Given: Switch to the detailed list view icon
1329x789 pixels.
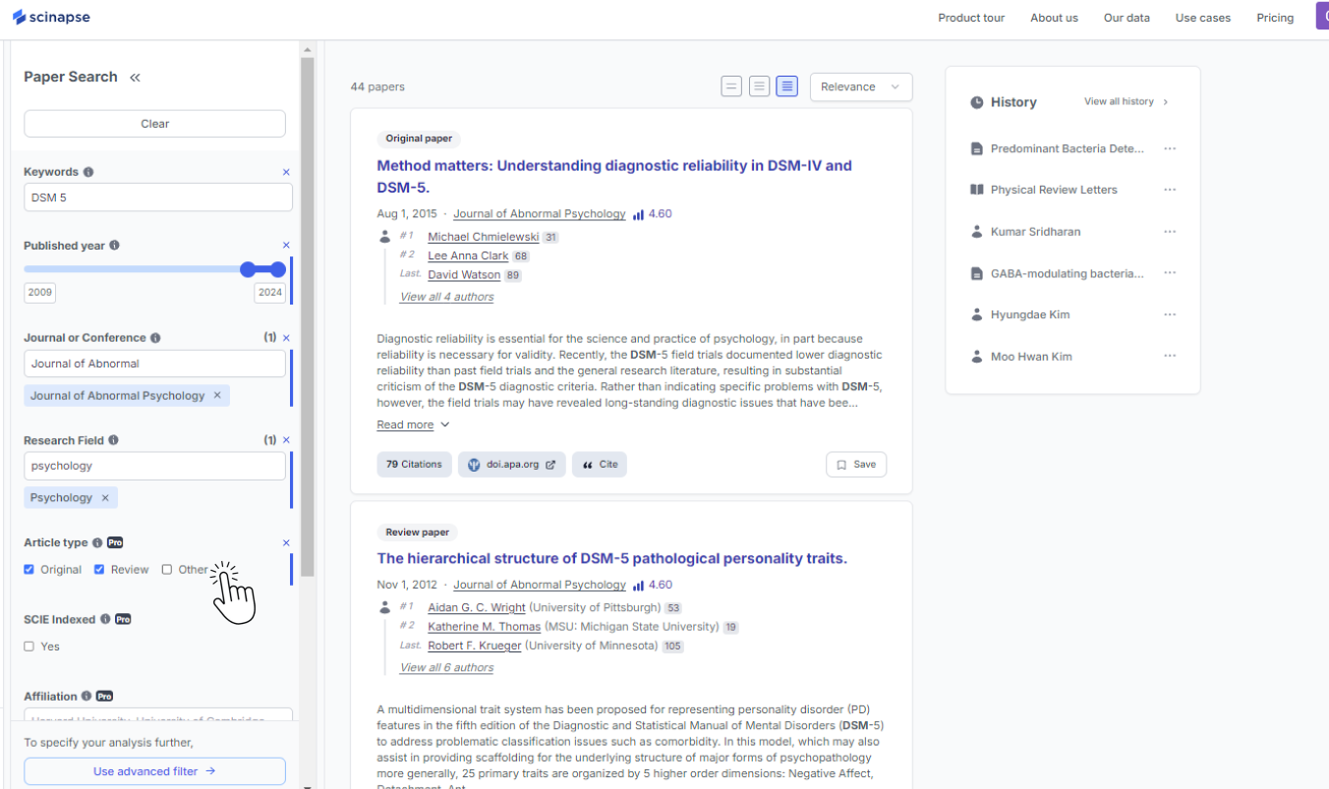Looking at the screenshot, I should [786, 86].
